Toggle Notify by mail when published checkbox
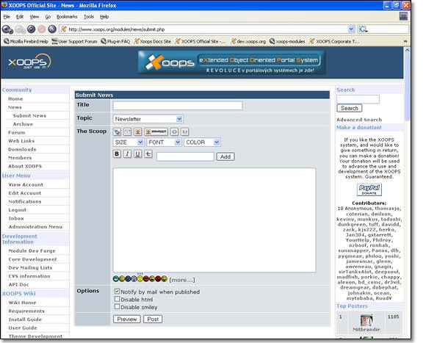This screenshot has height=343, width=426. pos(117,292)
